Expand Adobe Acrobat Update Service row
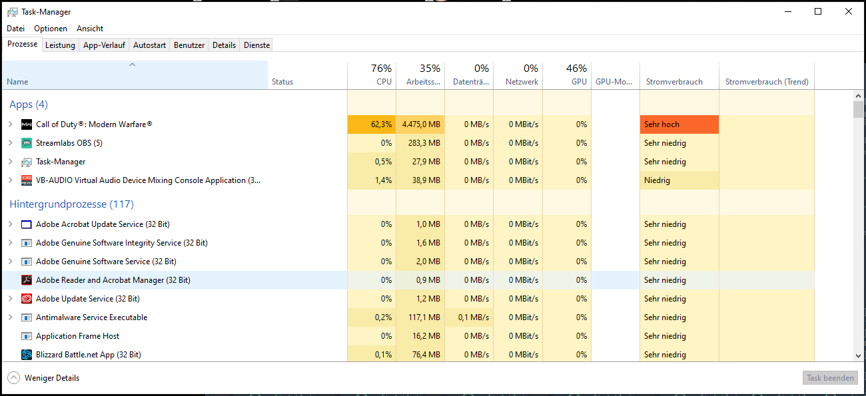 10,224
